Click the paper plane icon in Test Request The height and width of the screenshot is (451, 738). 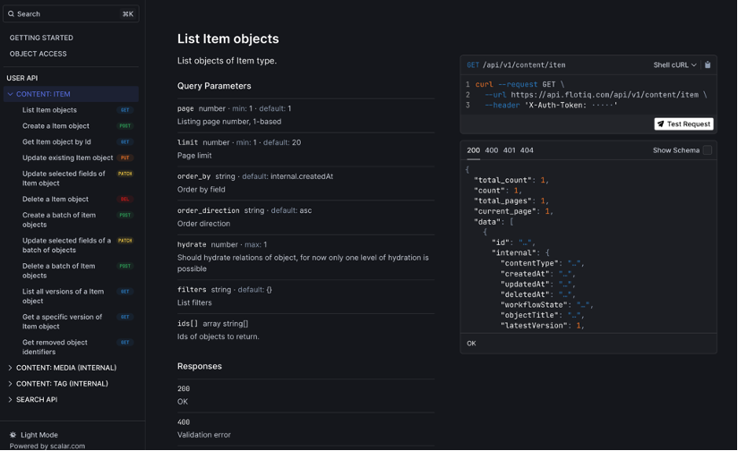pyautogui.click(x=660, y=124)
